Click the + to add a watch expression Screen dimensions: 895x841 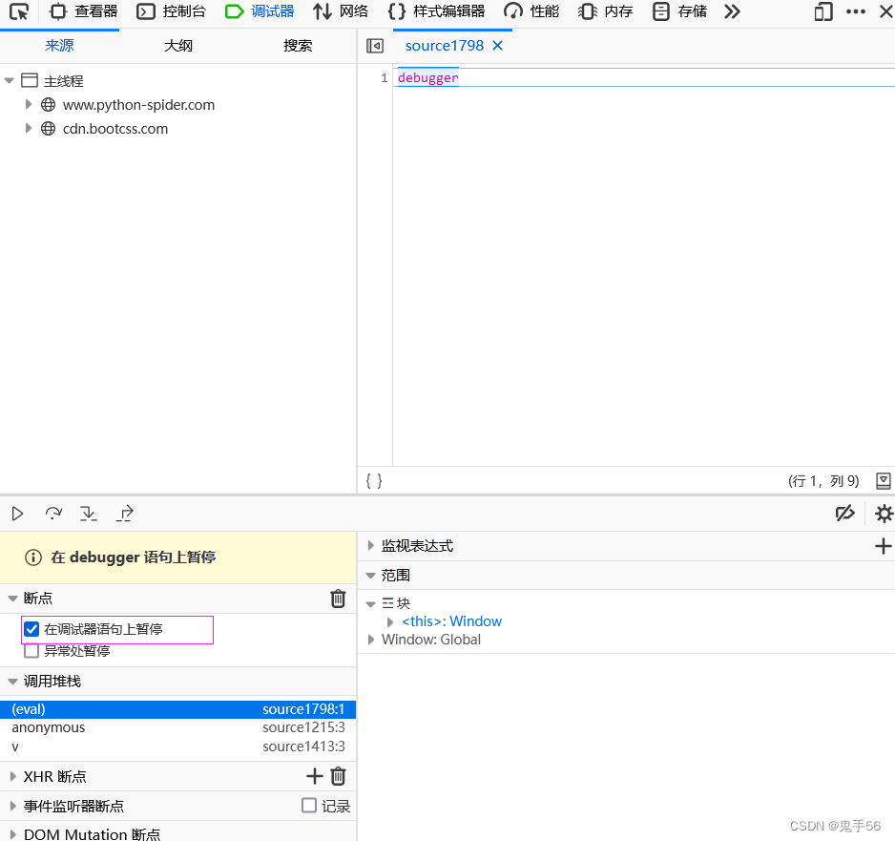884,546
